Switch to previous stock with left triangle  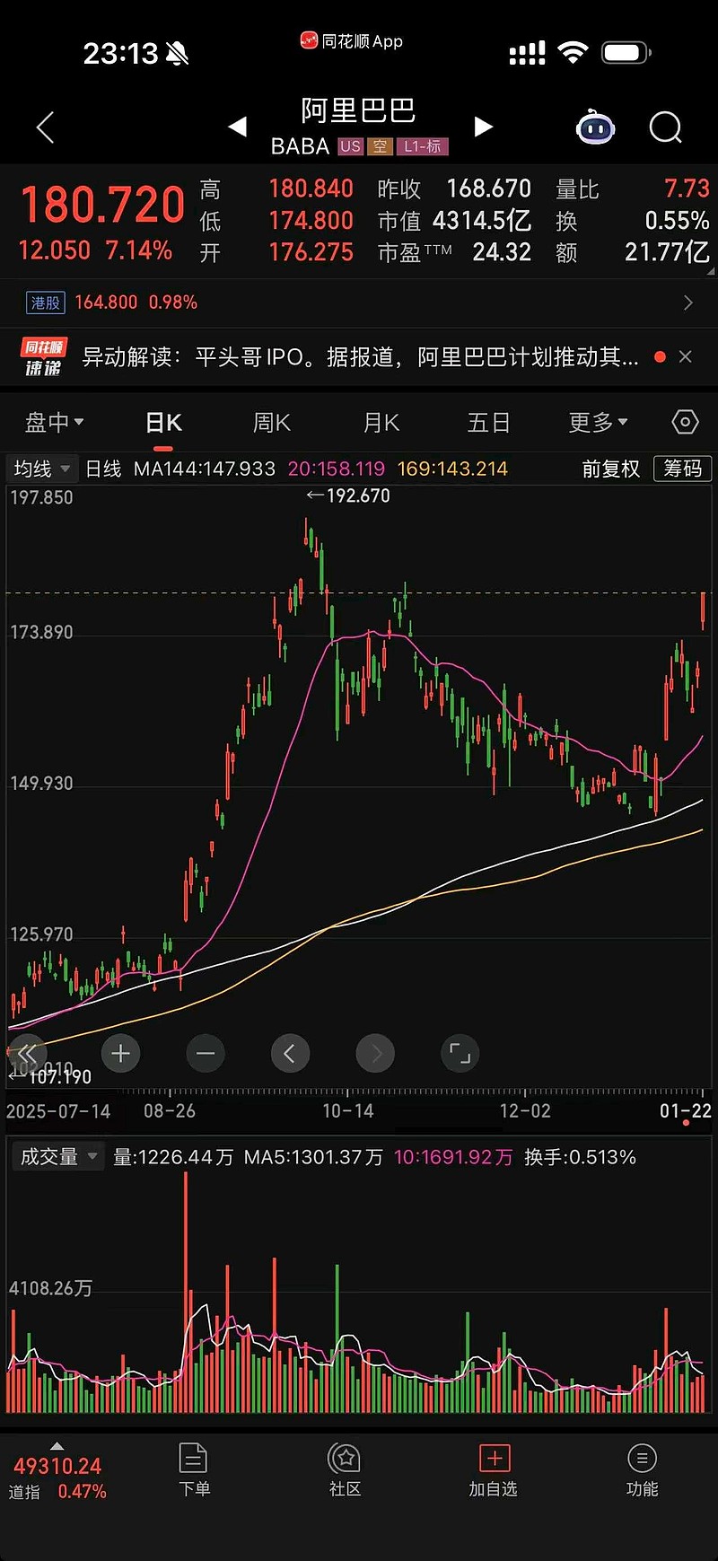click(238, 127)
